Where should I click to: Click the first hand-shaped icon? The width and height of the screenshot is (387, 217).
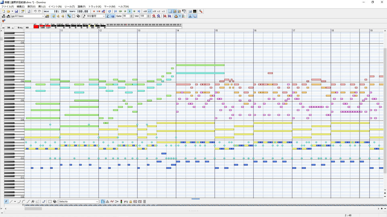click(53, 16)
